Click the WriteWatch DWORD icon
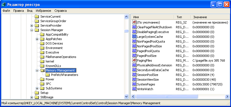The height and width of the screenshot is (107, 231). pyautogui.click(x=134, y=89)
